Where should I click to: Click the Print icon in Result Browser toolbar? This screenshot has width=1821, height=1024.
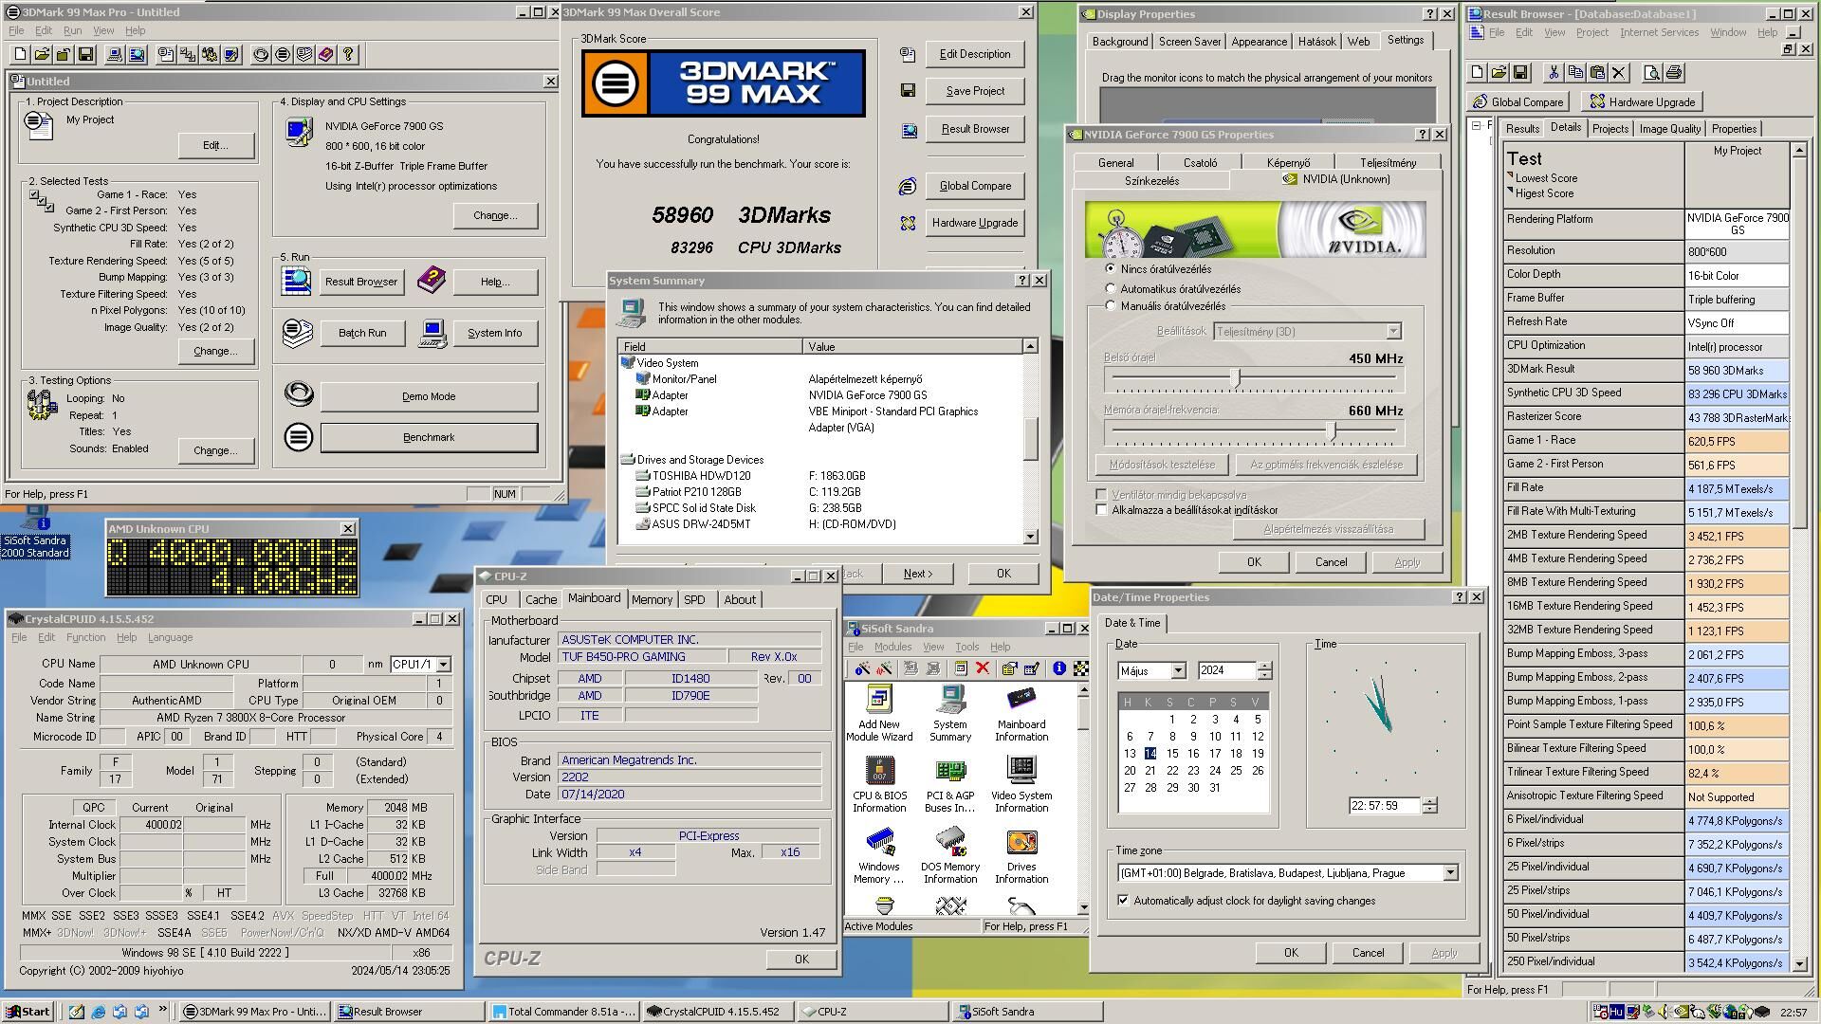(x=1674, y=72)
